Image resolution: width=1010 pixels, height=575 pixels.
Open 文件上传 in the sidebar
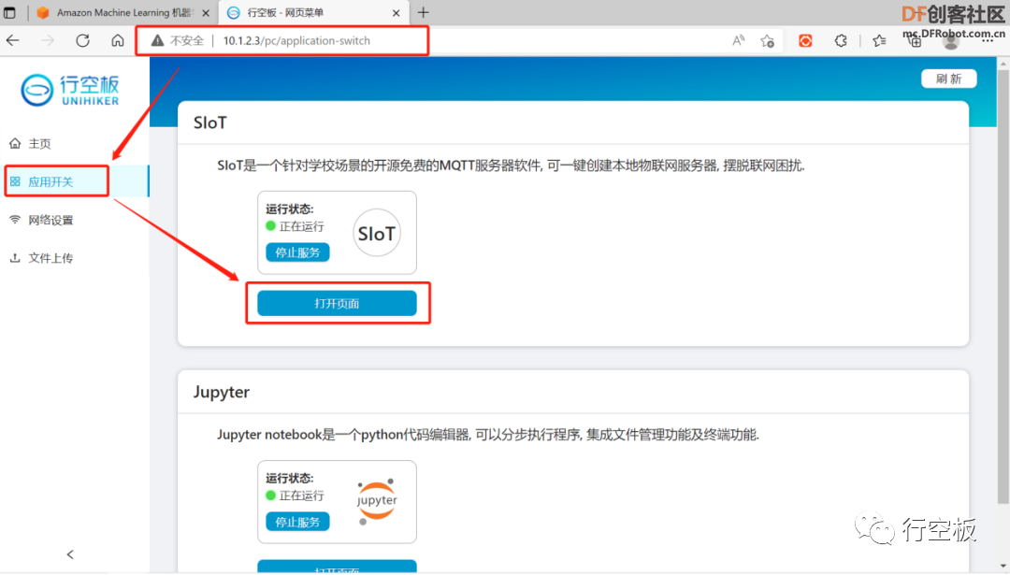tap(74, 258)
